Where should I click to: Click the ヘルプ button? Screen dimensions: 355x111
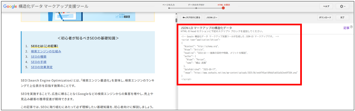click(x=326, y=6)
